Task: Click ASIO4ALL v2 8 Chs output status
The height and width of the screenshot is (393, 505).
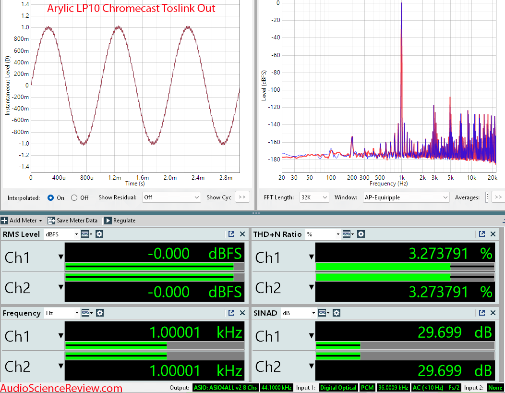Action: pyautogui.click(x=225, y=388)
